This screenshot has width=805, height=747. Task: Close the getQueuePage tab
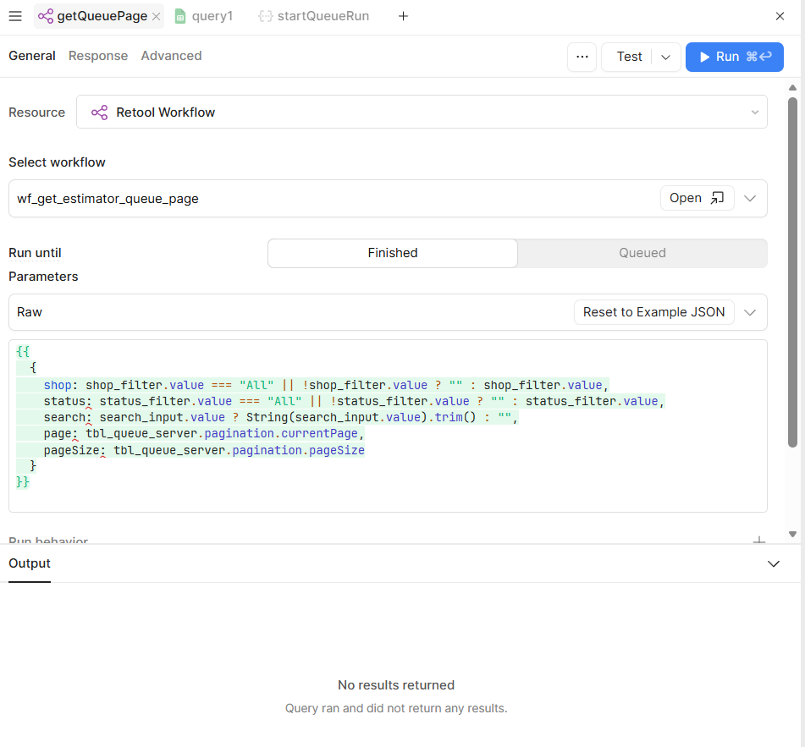click(156, 16)
